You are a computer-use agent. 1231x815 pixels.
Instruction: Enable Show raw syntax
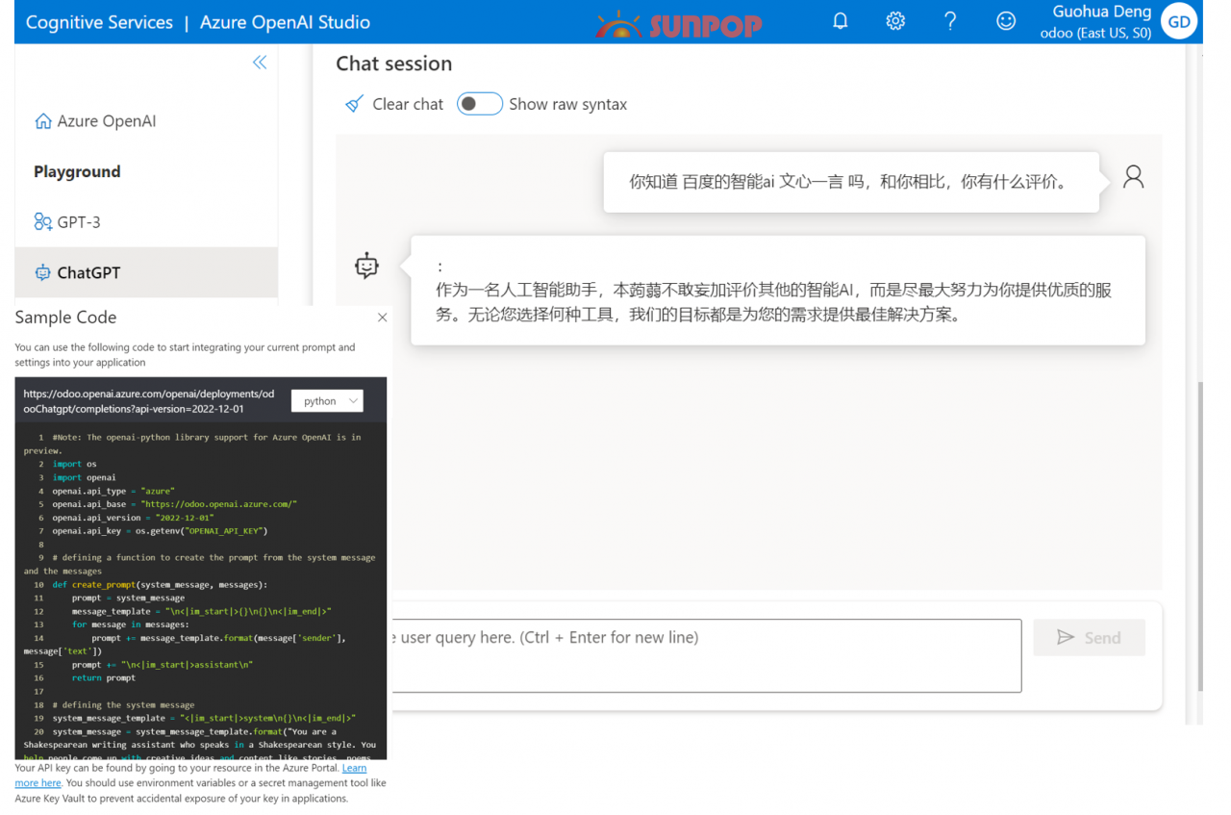pyautogui.click(x=479, y=103)
